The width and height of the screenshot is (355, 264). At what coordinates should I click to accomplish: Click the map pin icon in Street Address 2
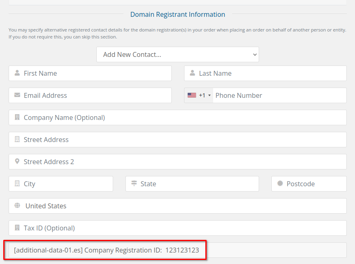tap(17, 161)
